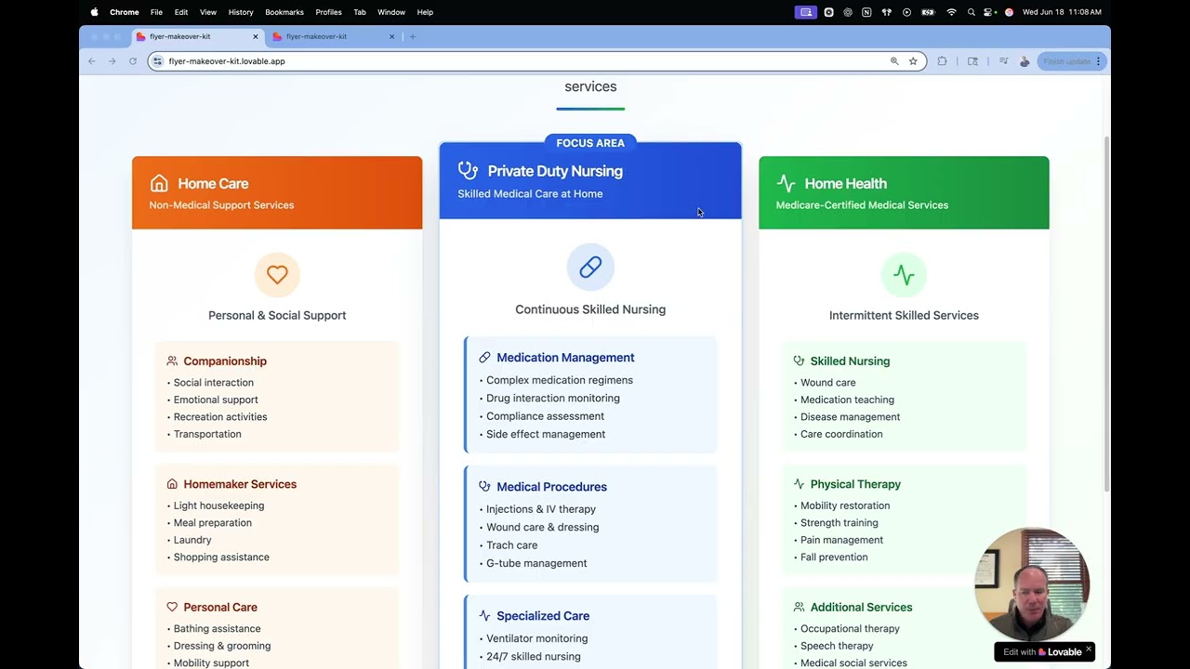Open the zoom magnifier icon in address bar
The width and height of the screenshot is (1190, 669).
[894, 61]
